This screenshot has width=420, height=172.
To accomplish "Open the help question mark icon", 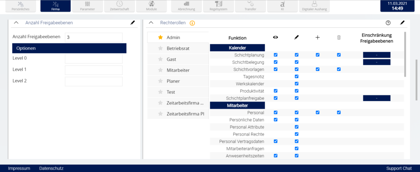I will (388, 23).
